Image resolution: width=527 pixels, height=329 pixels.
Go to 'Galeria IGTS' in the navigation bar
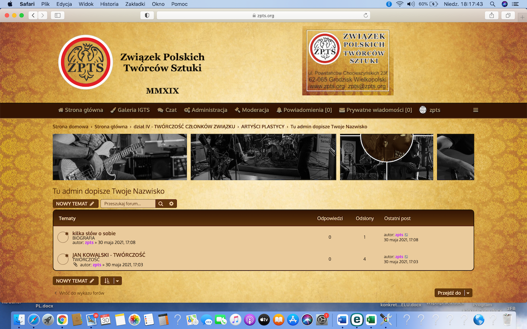click(130, 110)
